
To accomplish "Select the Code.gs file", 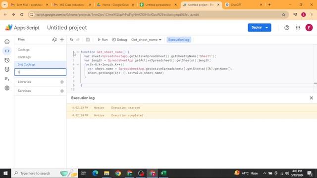I will [23, 49].
